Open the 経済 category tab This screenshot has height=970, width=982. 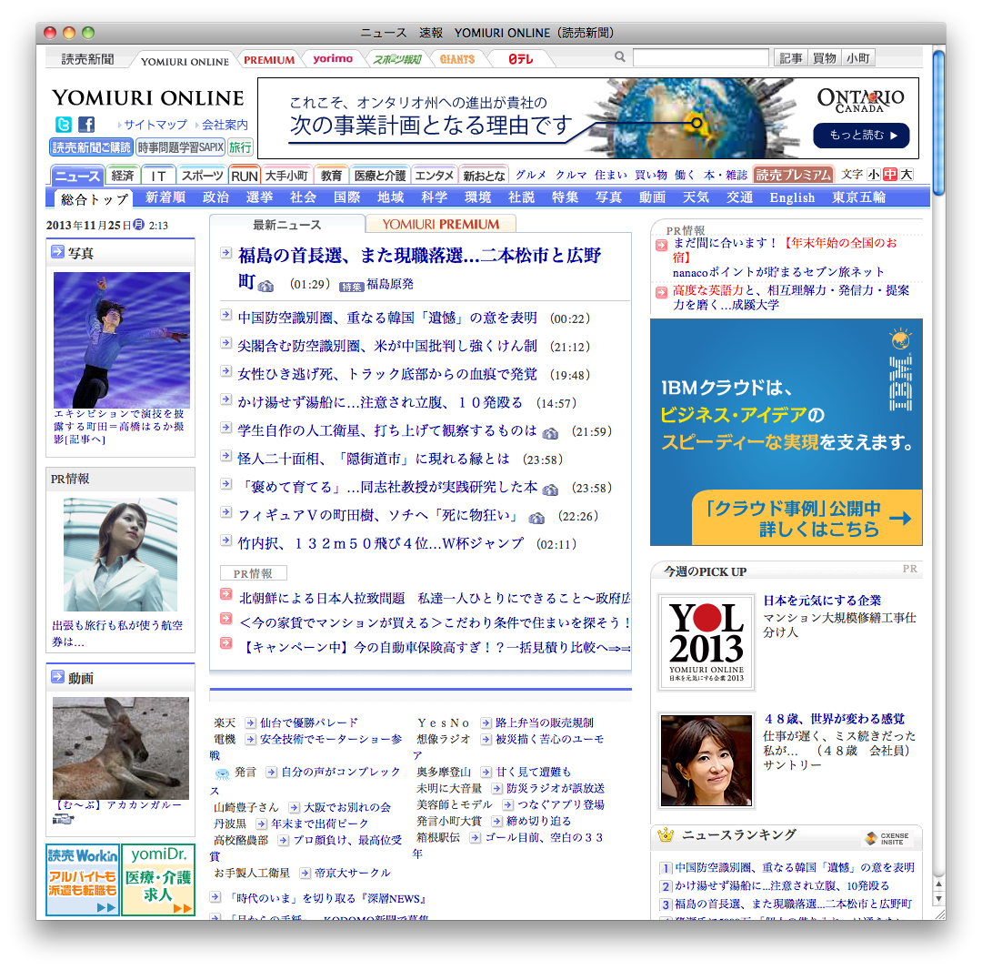click(x=123, y=176)
